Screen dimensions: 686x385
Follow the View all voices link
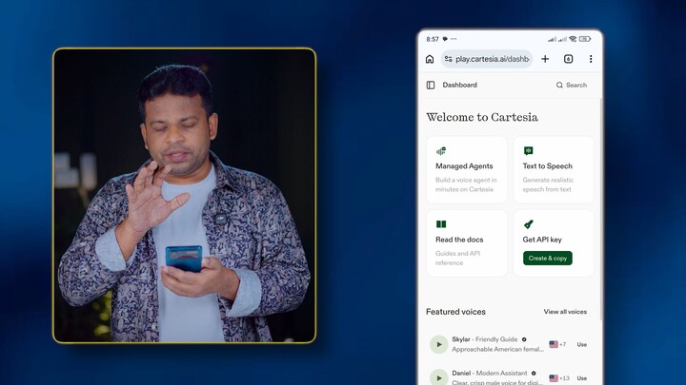pyautogui.click(x=565, y=312)
